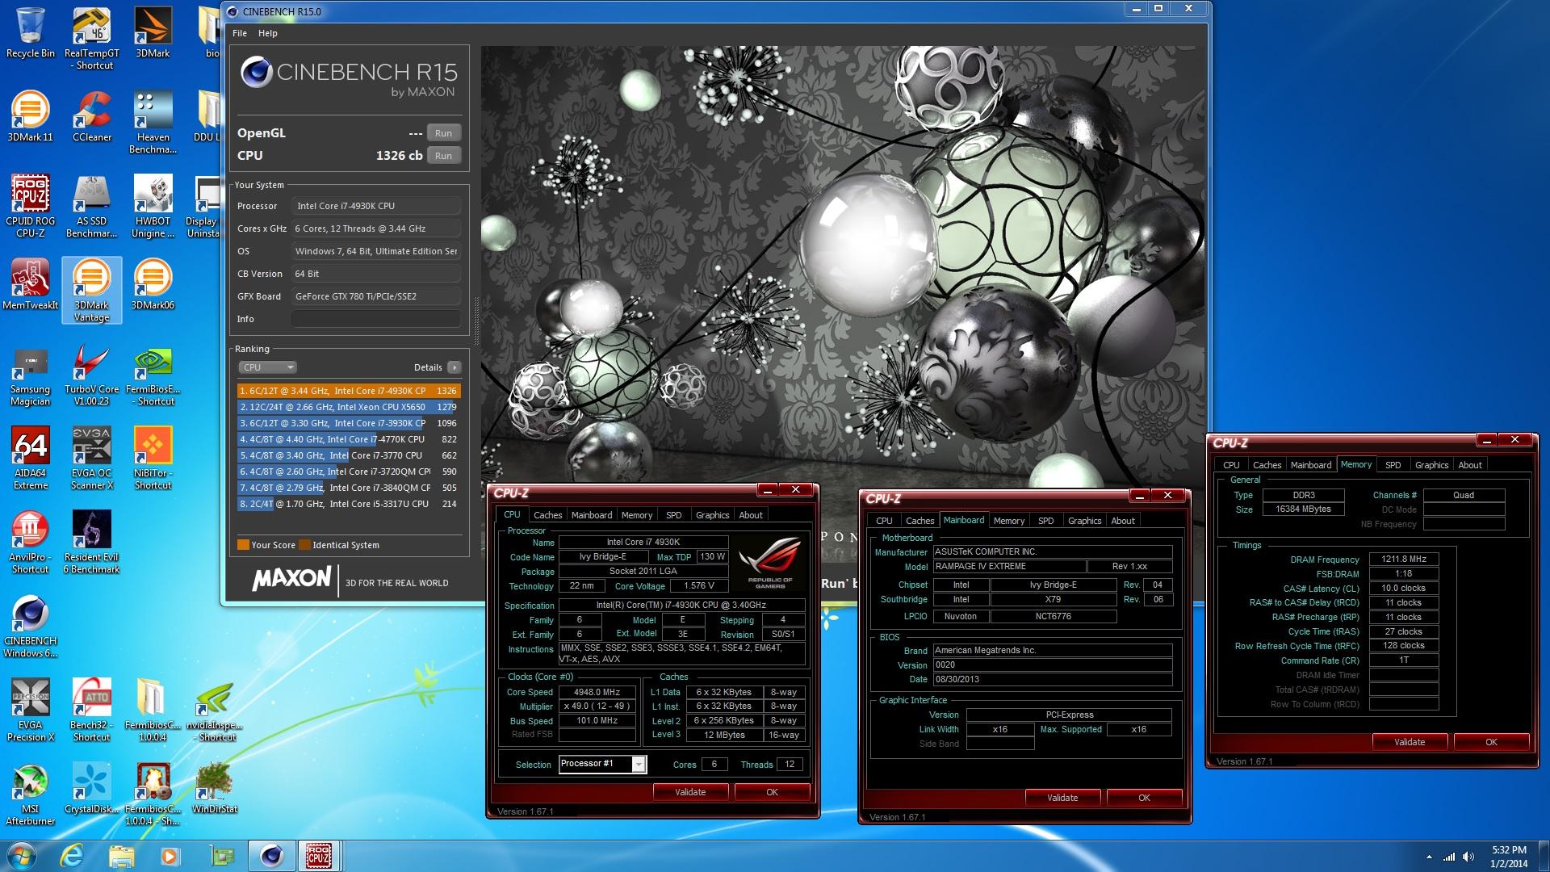
Task: Launch RealTempGT shortcut icon
Action: coord(91,38)
